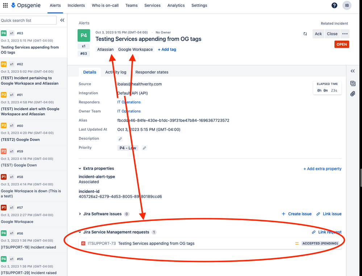Click the Link issue link
Screen dimensions: 362x276
coord(332,214)
